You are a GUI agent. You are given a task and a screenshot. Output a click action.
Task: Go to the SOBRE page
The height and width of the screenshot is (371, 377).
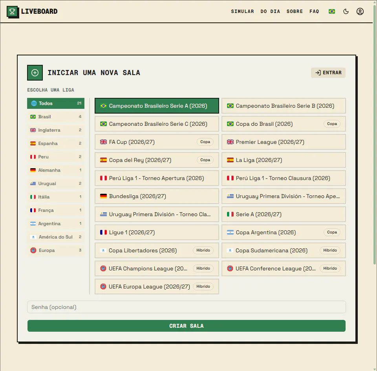point(295,11)
